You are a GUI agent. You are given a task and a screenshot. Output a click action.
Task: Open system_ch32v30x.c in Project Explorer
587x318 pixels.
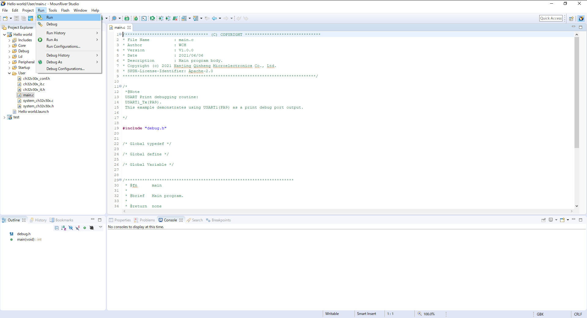pos(38,101)
